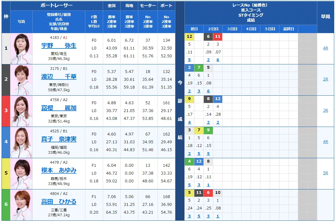Switch to the 3日目 results tab
The height and width of the screenshot is (222, 336).
[x=232, y=29]
